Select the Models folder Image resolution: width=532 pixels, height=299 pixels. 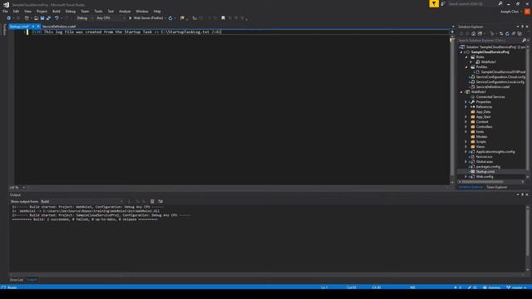(481, 136)
